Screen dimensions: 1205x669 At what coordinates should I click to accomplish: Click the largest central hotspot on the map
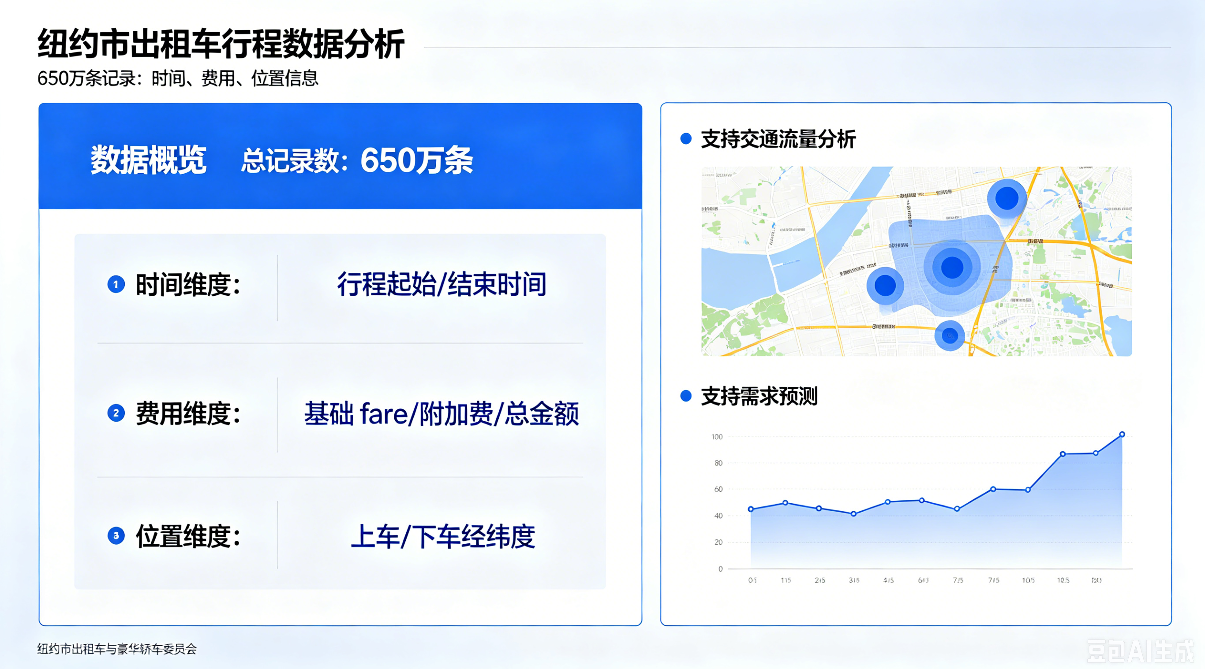coord(952,268)
